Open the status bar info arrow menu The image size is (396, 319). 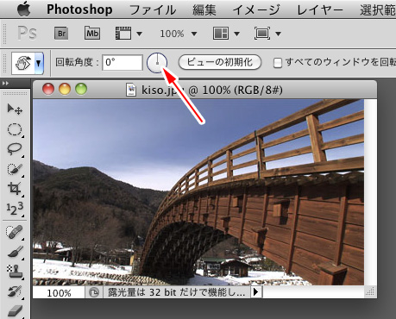(256, 292)
